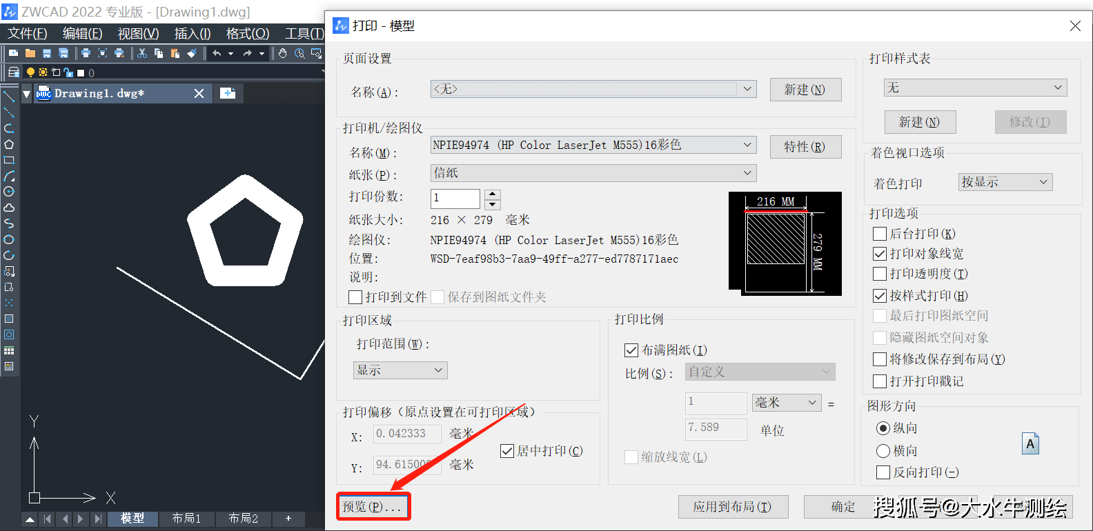Click the New drawing icon in toolbar
This screenshot has height=531, width=1093.
pyautogui.click(x=13, y=53)
